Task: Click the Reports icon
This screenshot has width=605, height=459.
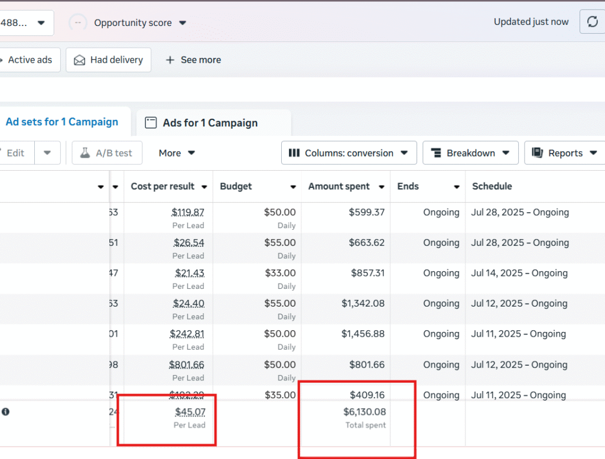Action: pyautogui.click(x=537, y=153)
